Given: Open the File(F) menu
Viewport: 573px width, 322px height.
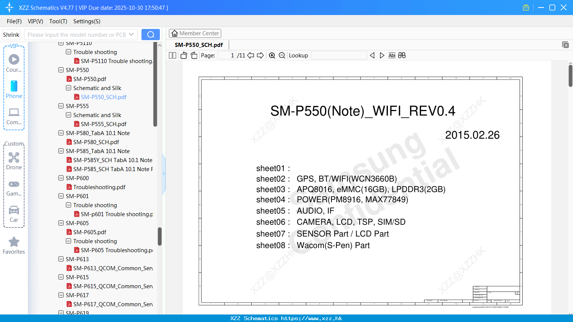Looking at the screenshot, I should (x=14, y=21).
